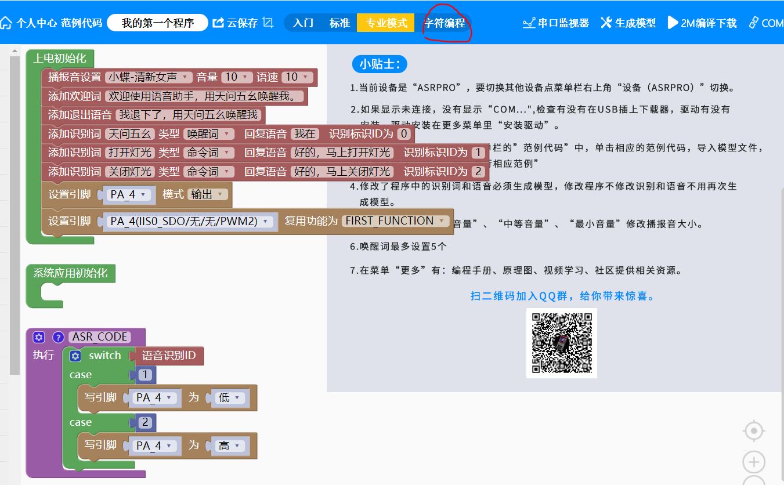Start 2M编译下载 with the play icon
The image size is (784, 485).
673,23
